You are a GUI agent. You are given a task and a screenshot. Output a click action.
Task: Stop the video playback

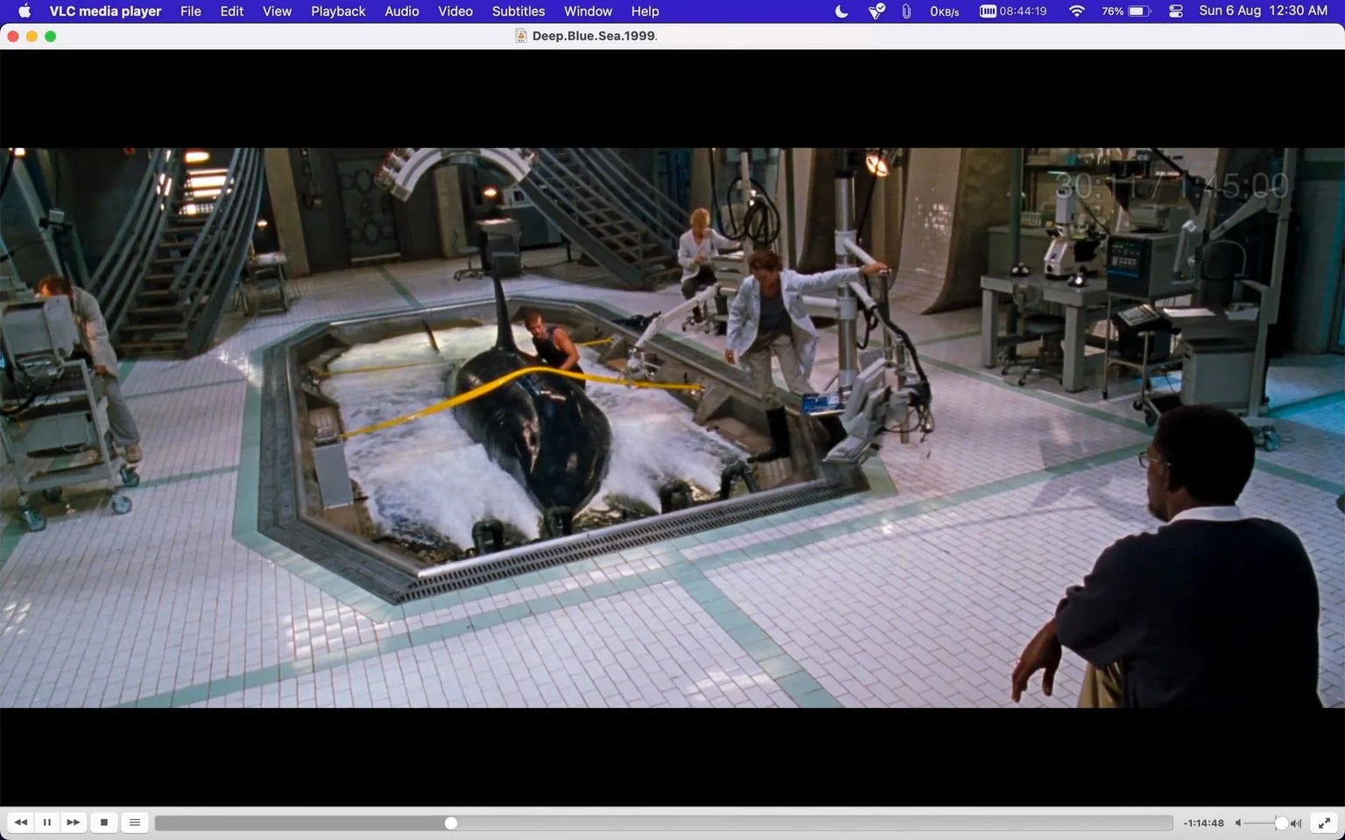point(104,822)
